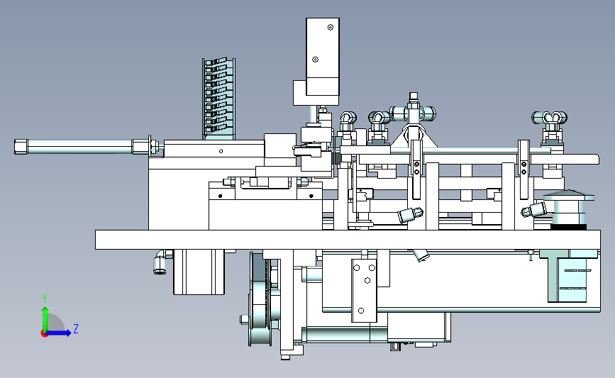Select the tall rectangular block at the top

[x=323, y=57]
